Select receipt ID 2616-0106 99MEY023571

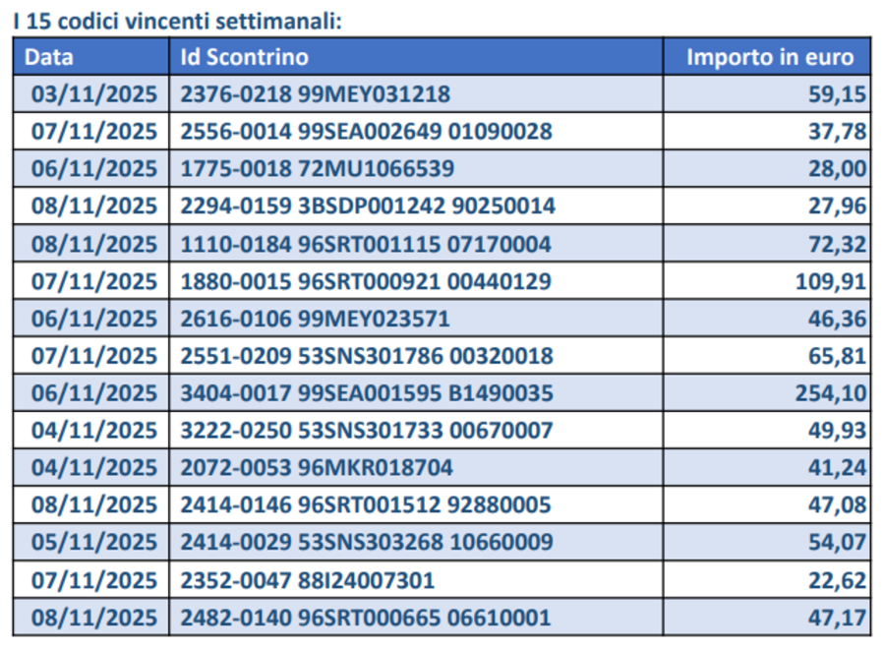pos(316,319)
